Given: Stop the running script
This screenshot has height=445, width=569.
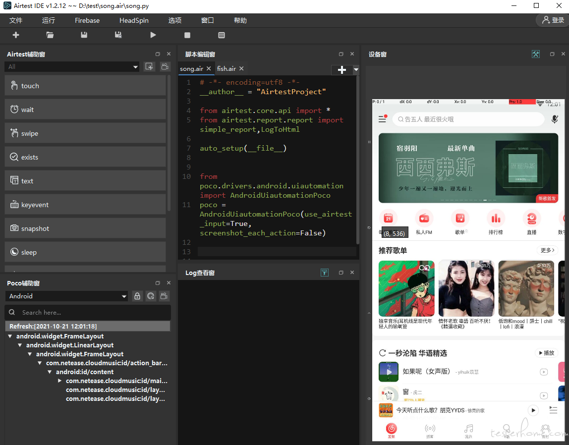Looking at the screenshot, I should [187, 35].
